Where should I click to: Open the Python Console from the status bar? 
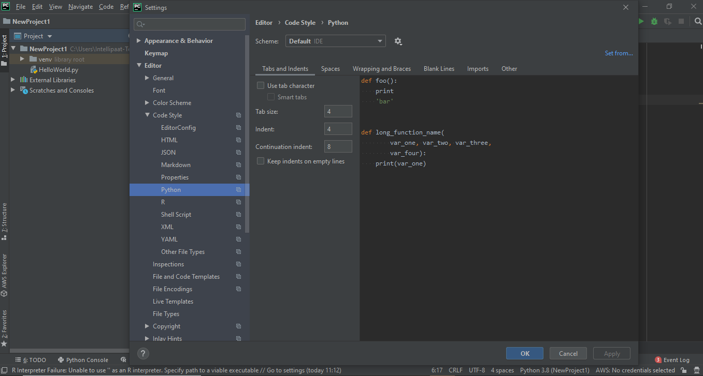click(83, 359)
